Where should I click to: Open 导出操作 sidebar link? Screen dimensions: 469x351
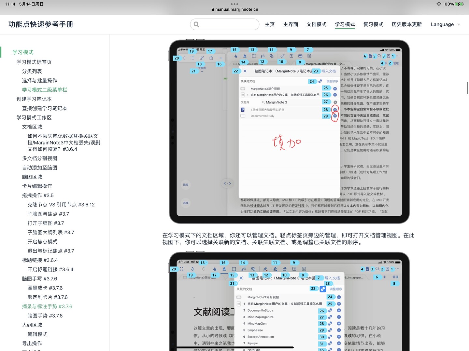click(32, 344)
